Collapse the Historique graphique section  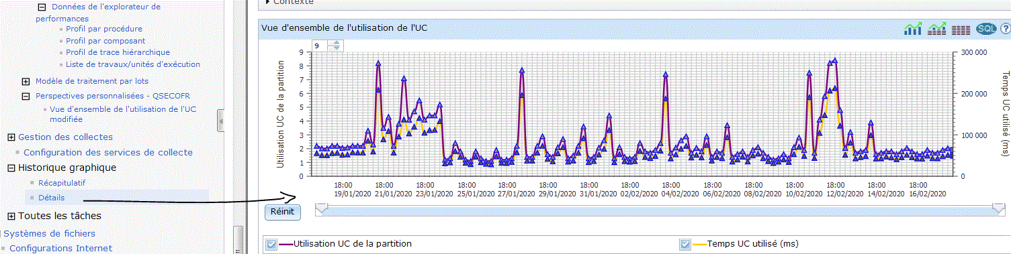coord(11,168)
